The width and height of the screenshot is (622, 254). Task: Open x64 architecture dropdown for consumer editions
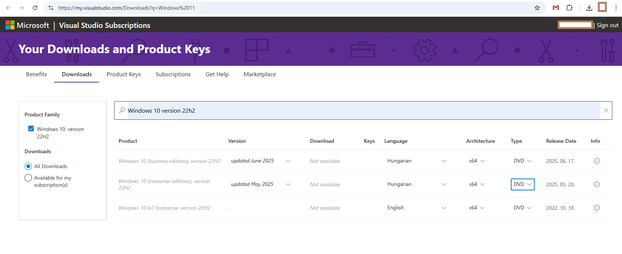pos(477,184)
